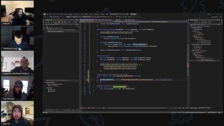Select Program.cs in Solution Explorer
Viewport: 224px width, 126px height.
198,49
